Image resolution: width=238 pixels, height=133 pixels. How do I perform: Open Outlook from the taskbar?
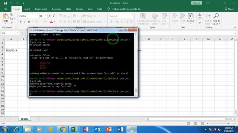tap(97, 130)
